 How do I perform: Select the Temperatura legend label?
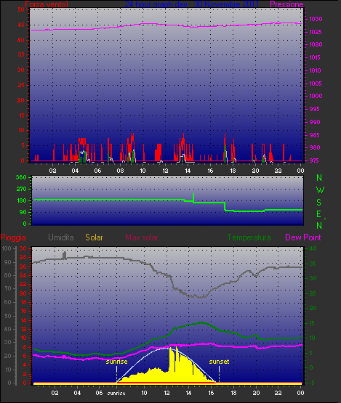coord(249,237)
